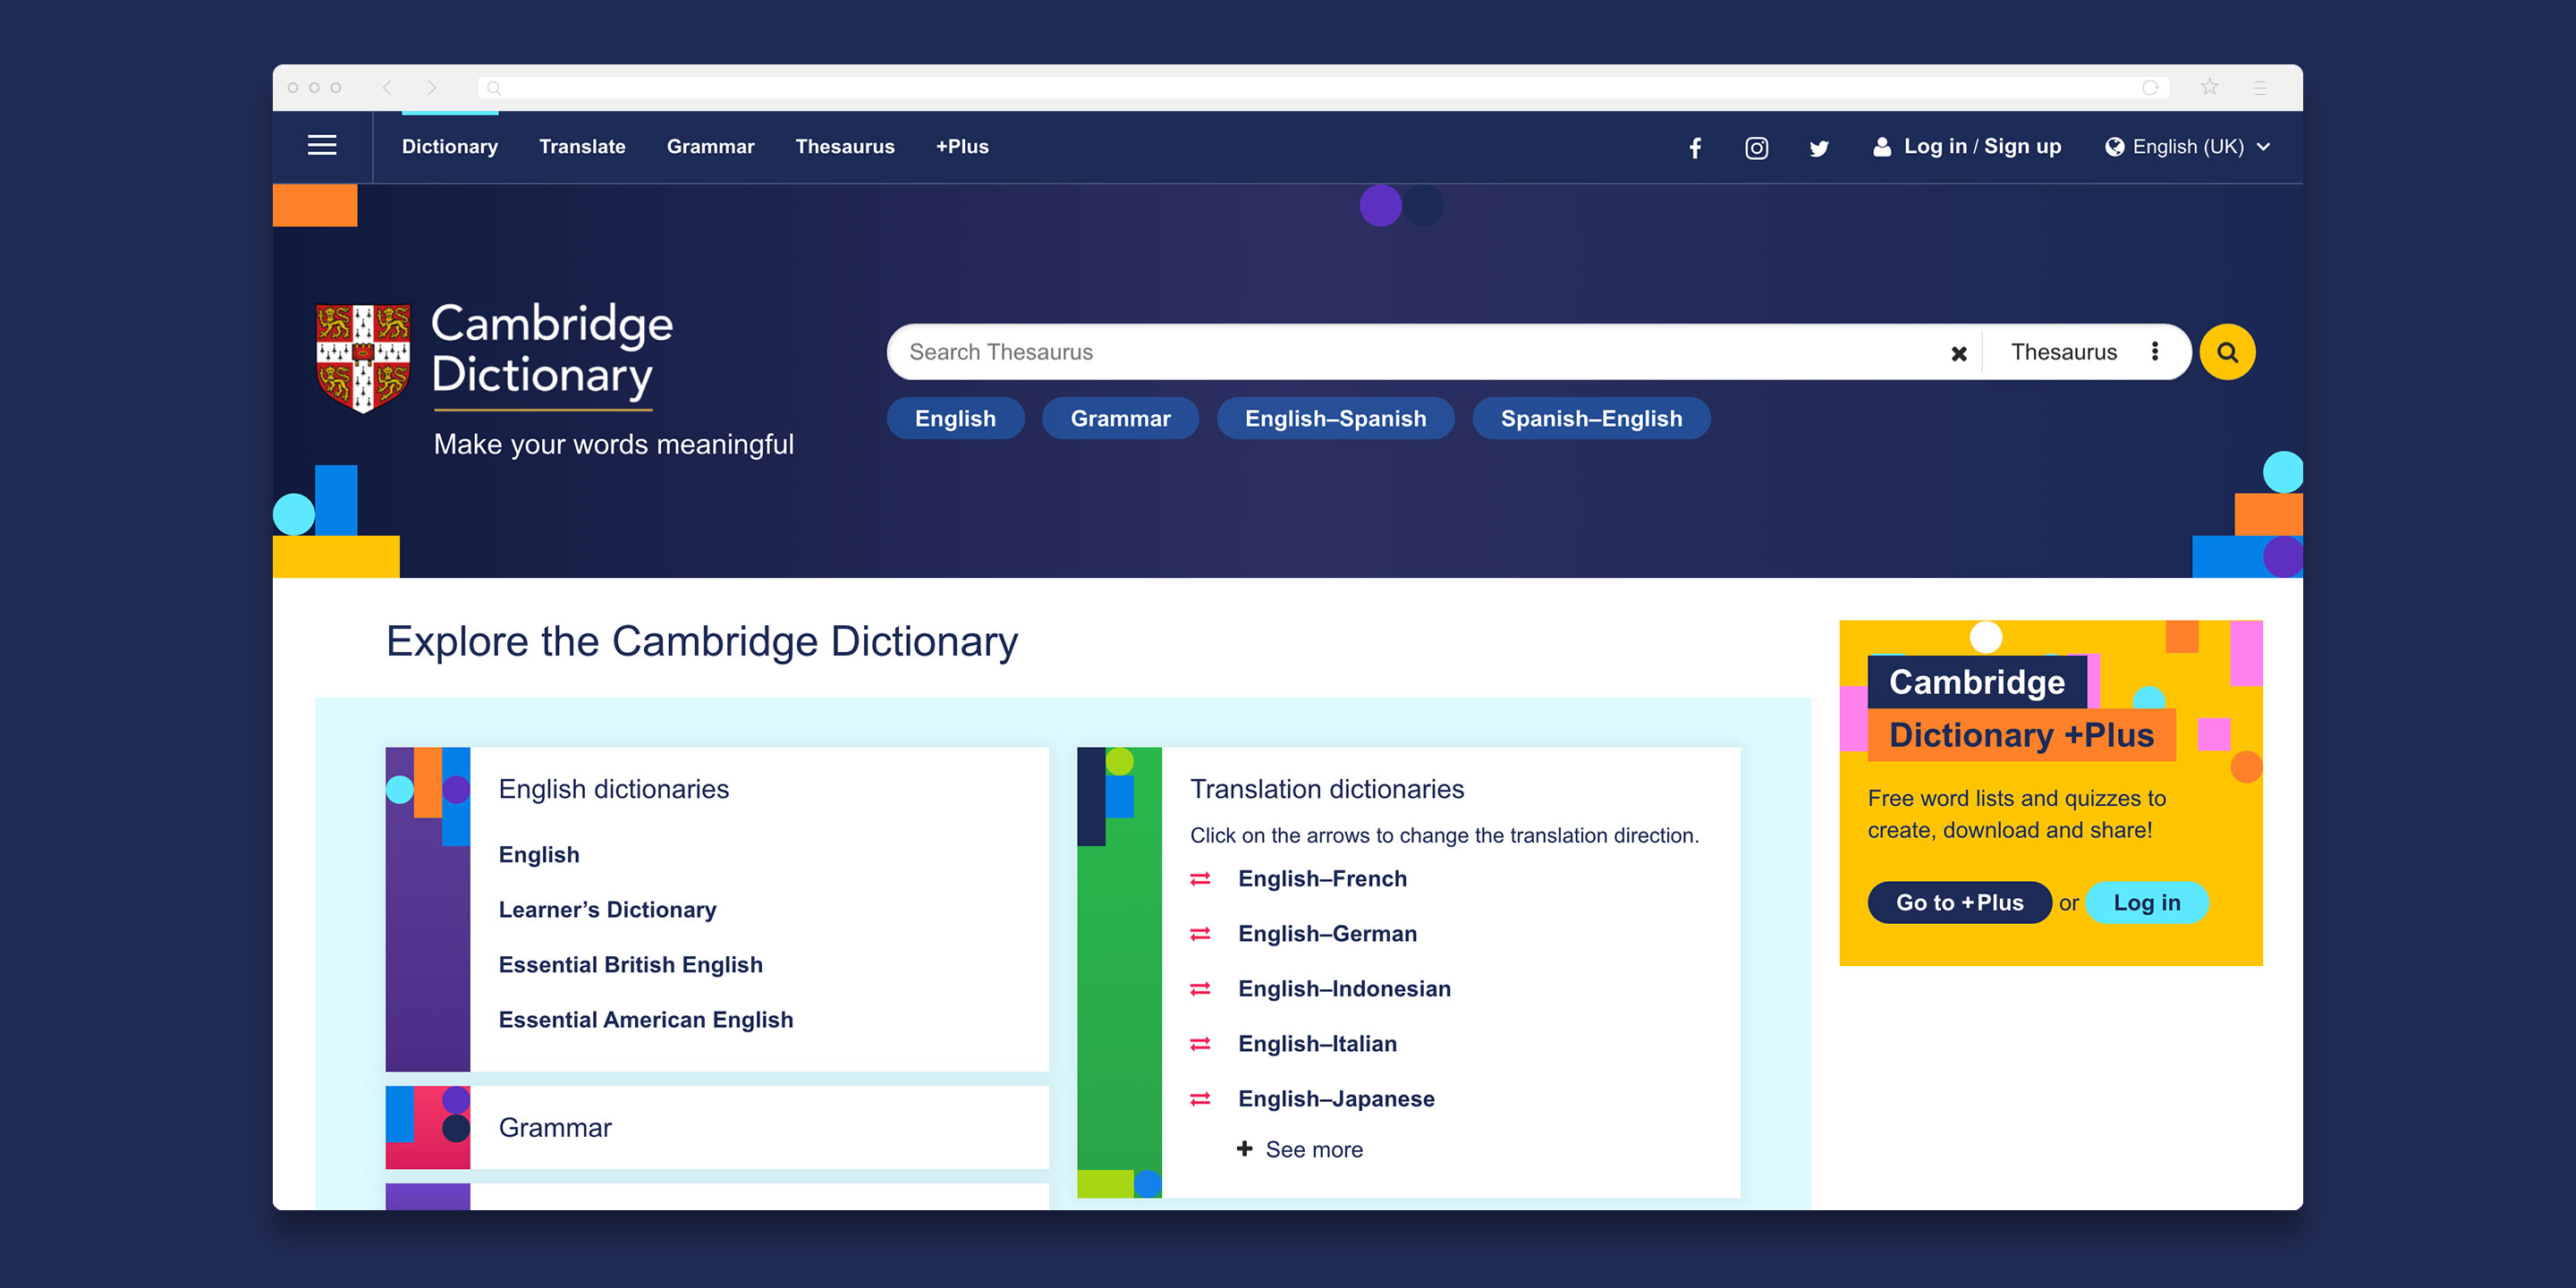This screenshot has height=1288, width=2576.
Task: Open Cambridge Dictionary's Facebook page
Action: click(x=1695, y=147)
